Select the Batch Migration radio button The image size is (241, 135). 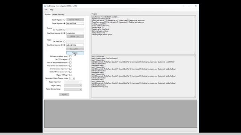64,20
